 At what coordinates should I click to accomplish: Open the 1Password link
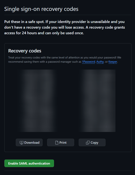pyautogui.click(x=89, y=62)
